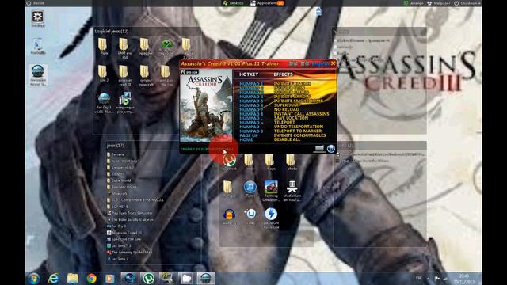Click the Assassin's Creed III cover art in trainer
Image resolution: width=507 pixels, height=285 pixels.
coord(206,106)
